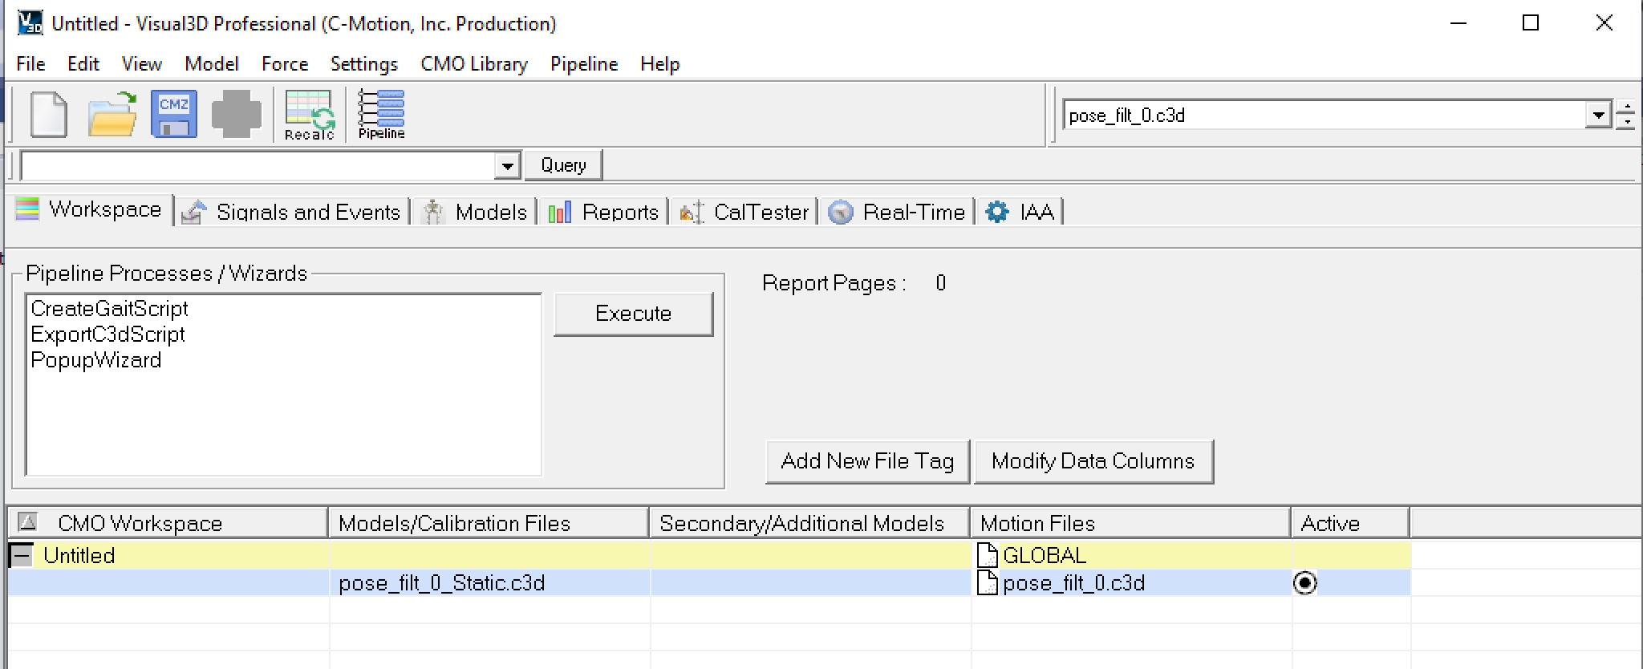This screenshot has width=1643, height=669.
Task: Close the Visual3D window
Action: 1604,23
